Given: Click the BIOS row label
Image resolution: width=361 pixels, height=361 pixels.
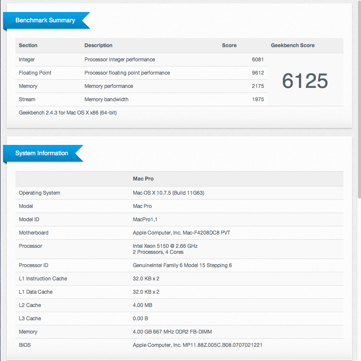Looking at the screenshot, I should coord(24,345).
